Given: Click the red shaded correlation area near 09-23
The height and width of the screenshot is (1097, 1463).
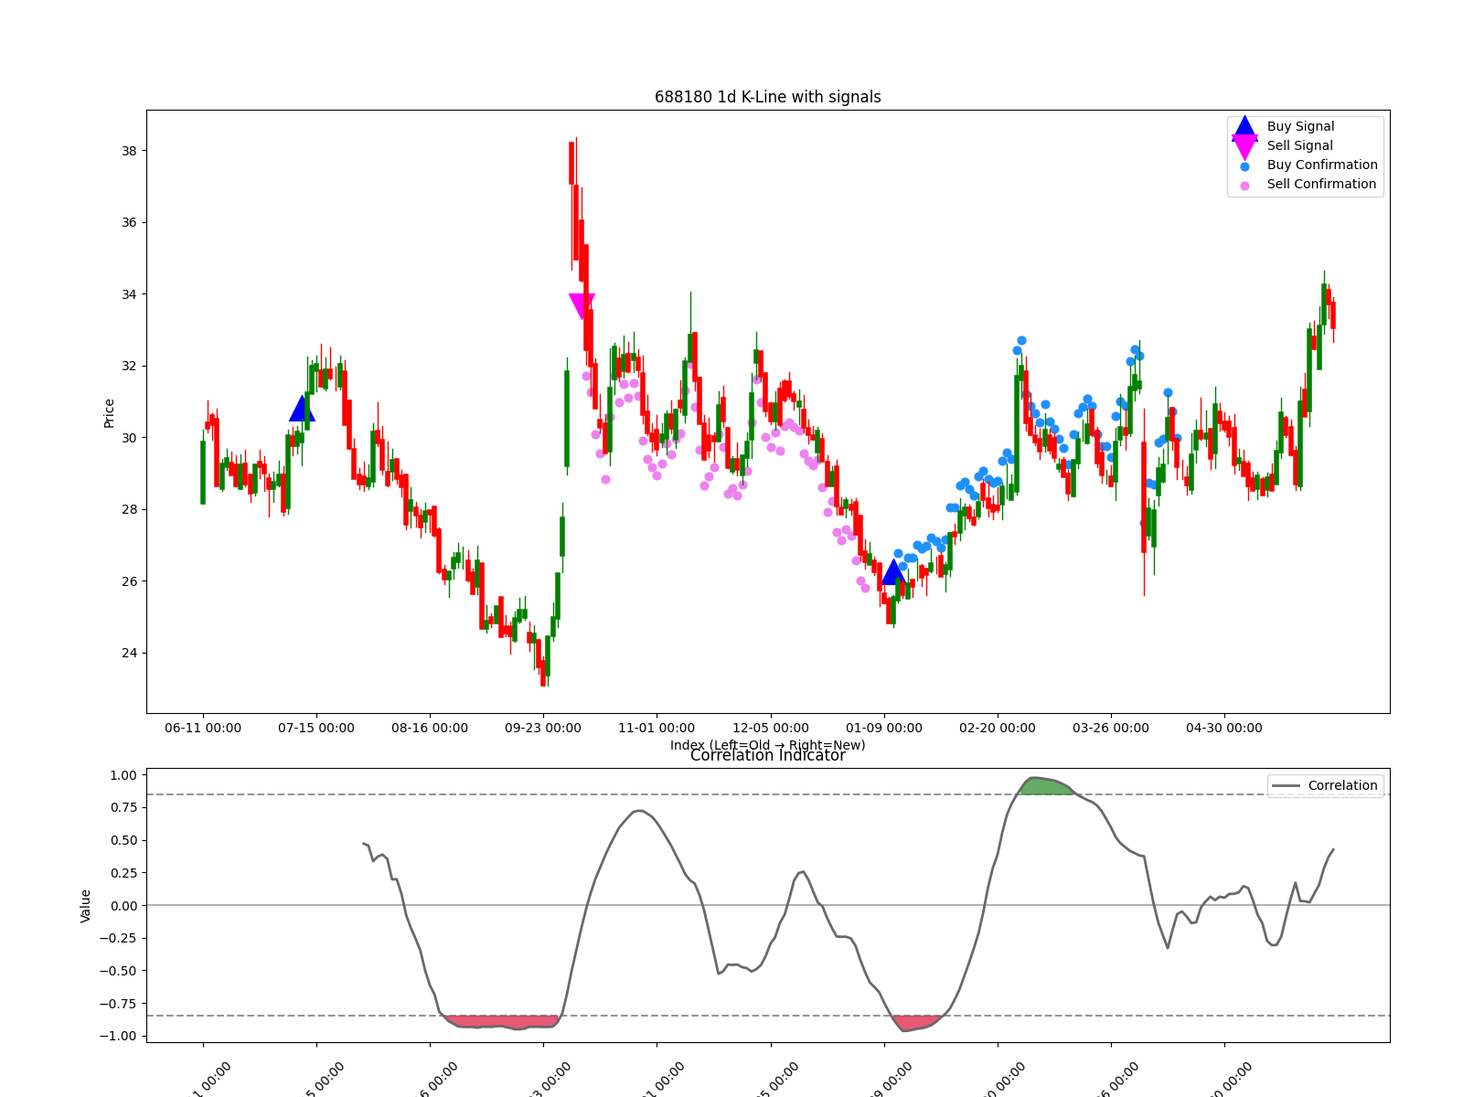Looking at the screenshot, I should (x=503, y=1022).
